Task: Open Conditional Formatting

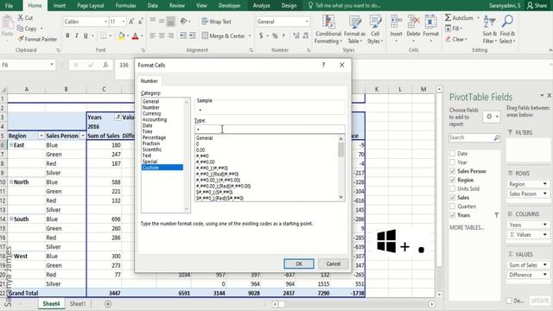Action: click(328, 29)
